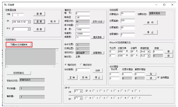Click 停止 button in axis motion group
This screenshot has width=178, height=107.
click(x=98, y=78)
